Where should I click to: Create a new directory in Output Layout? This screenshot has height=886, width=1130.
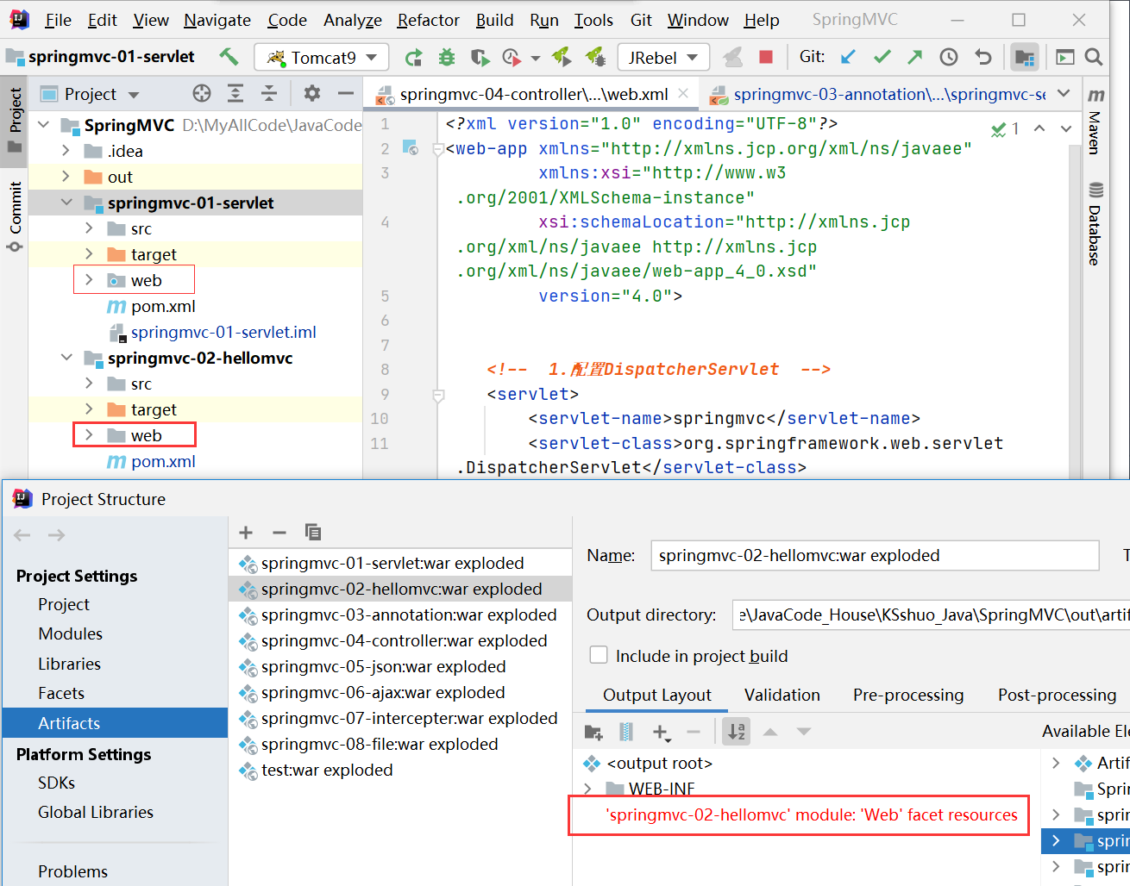click(592, 732)
